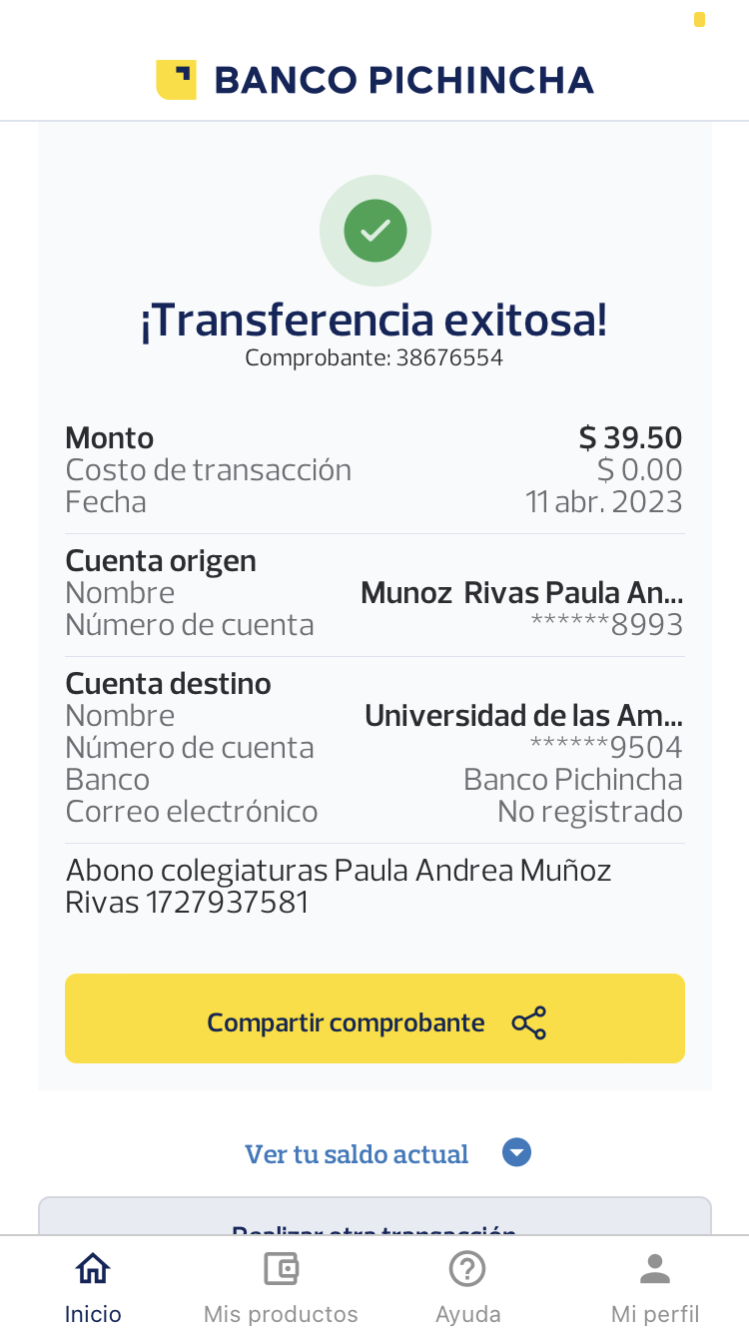Image resolution: width=749 pixels, height=1332 pixels.
Task: Tap the Banco Pichincha header title
Action: tap(403, 80)
